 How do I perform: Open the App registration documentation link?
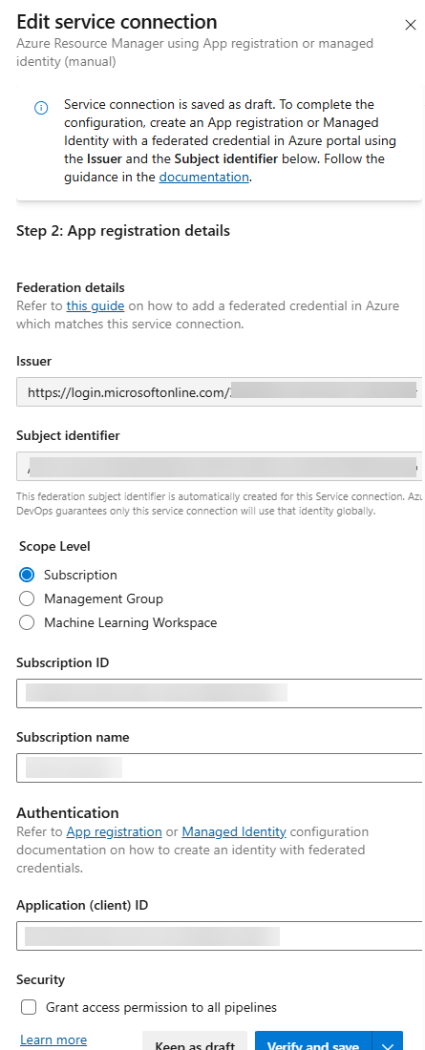click(114, 831)
